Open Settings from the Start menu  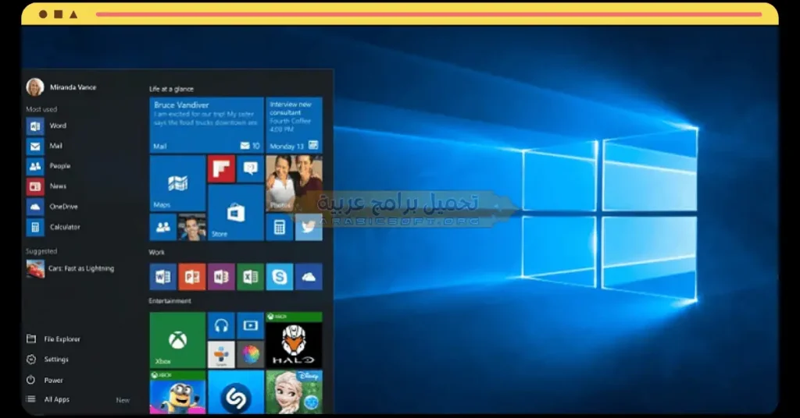coord(48,360)
